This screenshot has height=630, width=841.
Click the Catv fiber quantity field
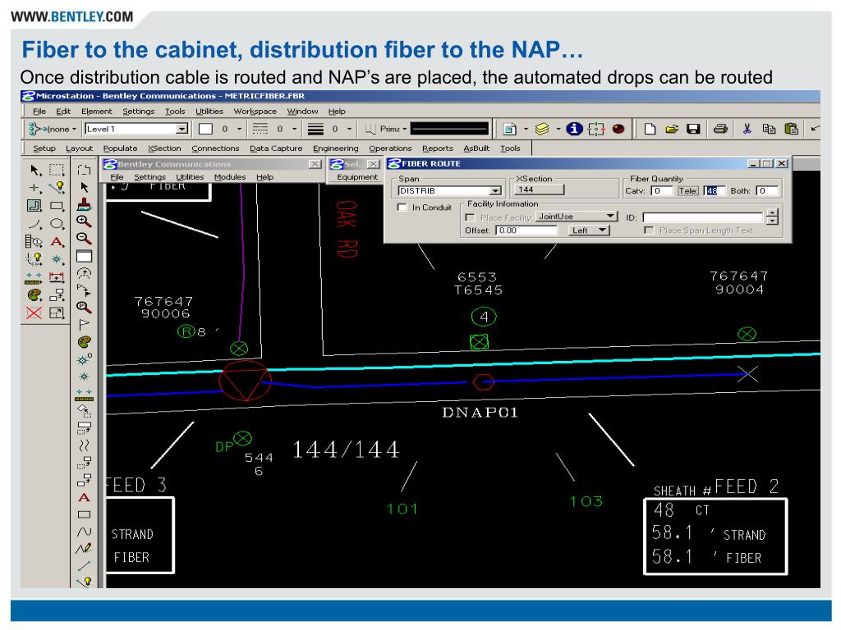(660, 190)
